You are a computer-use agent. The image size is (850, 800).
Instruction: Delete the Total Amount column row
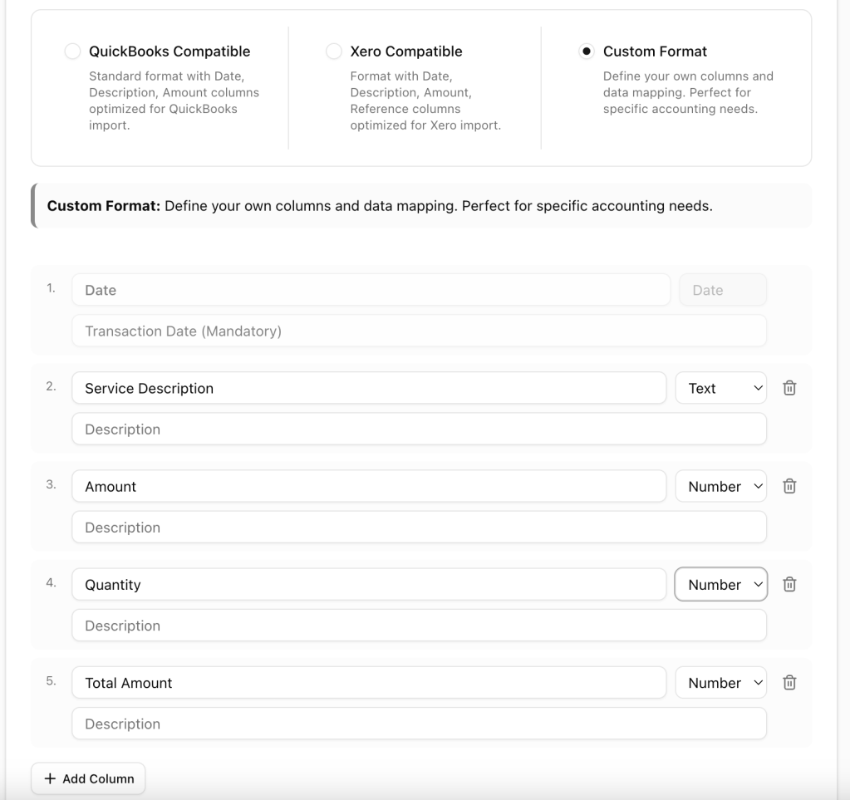(790, 682)
